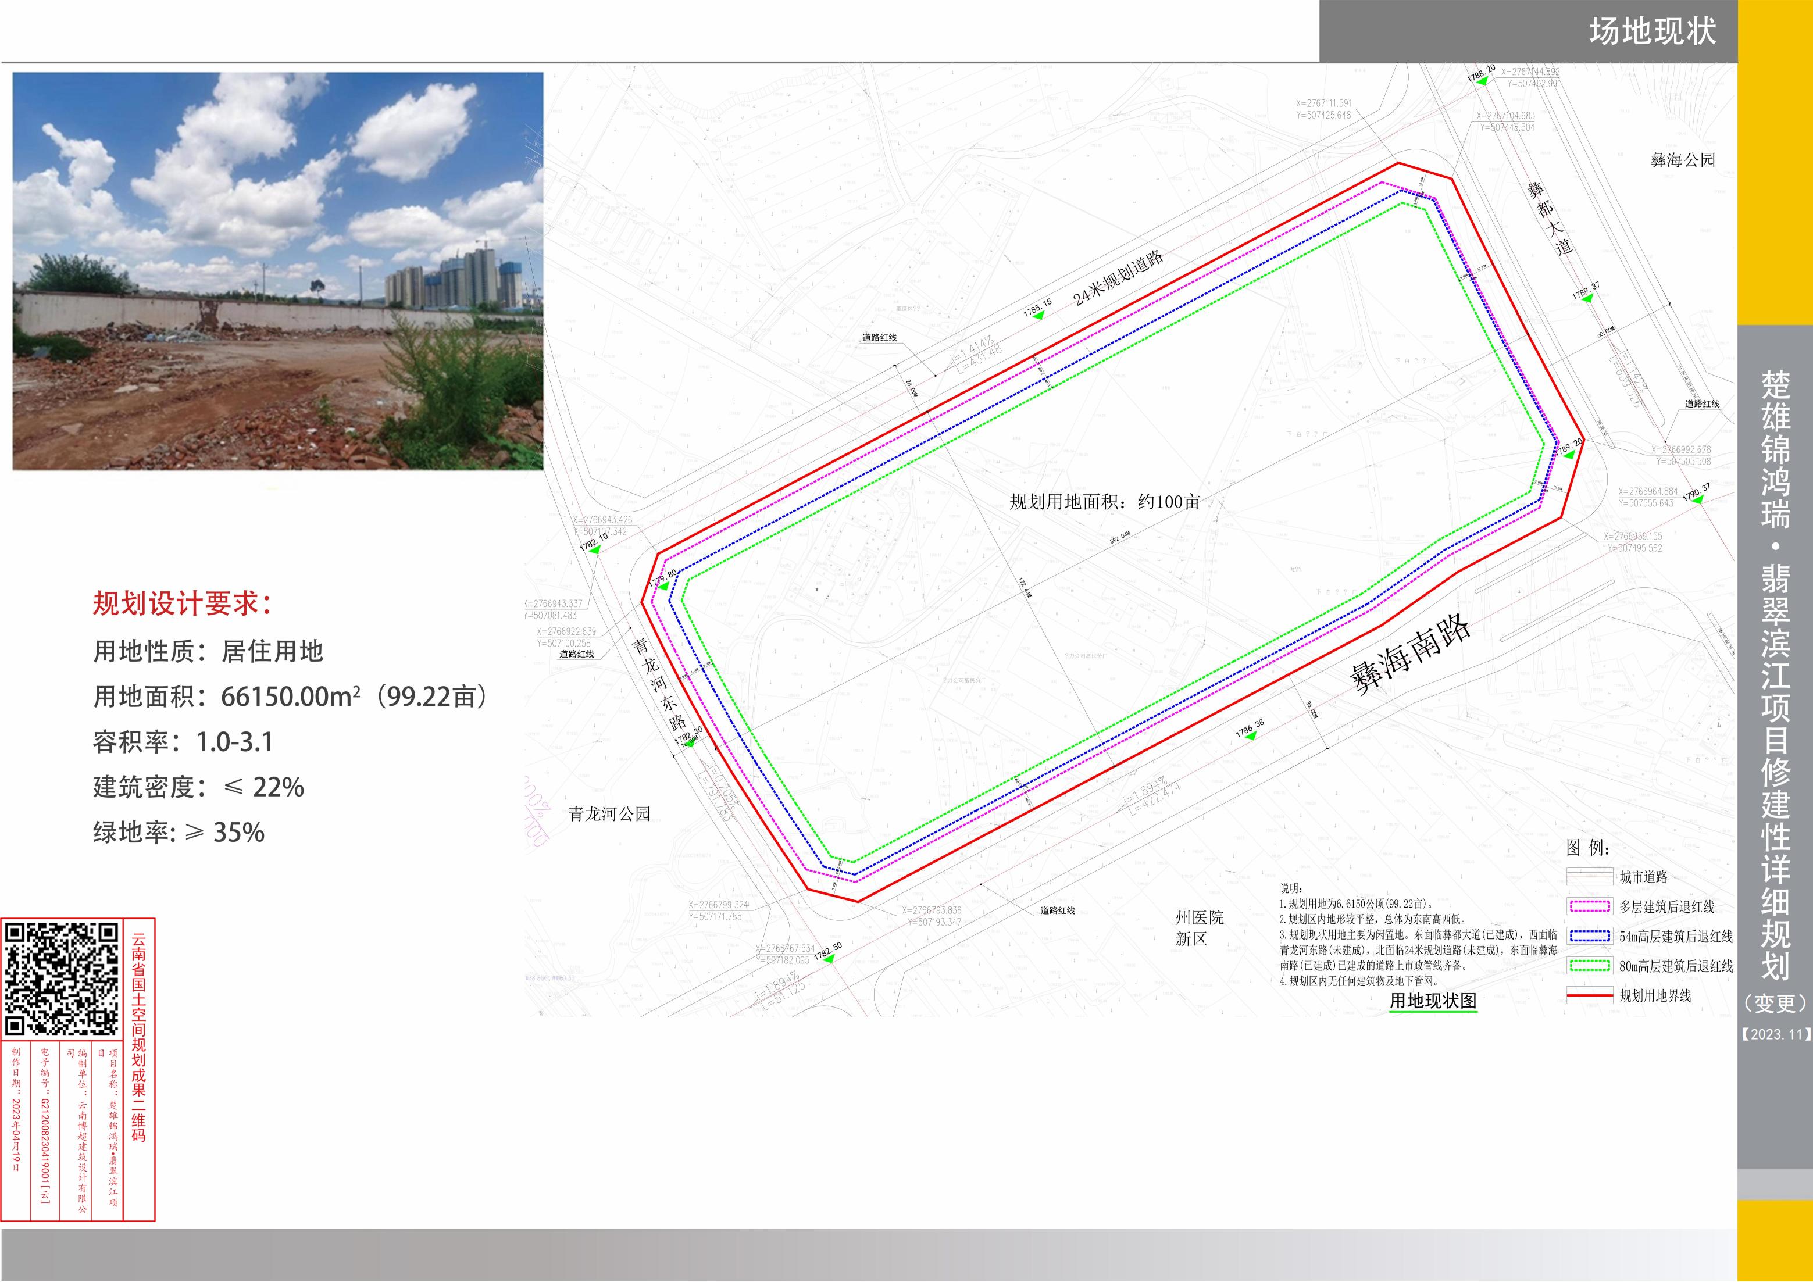Viewport: 1813px width, 1282px height.
Task: Click the magenta 多层建筑后退红线 legend swatch
Action: pyautogui.click(x=1590, y=907)
